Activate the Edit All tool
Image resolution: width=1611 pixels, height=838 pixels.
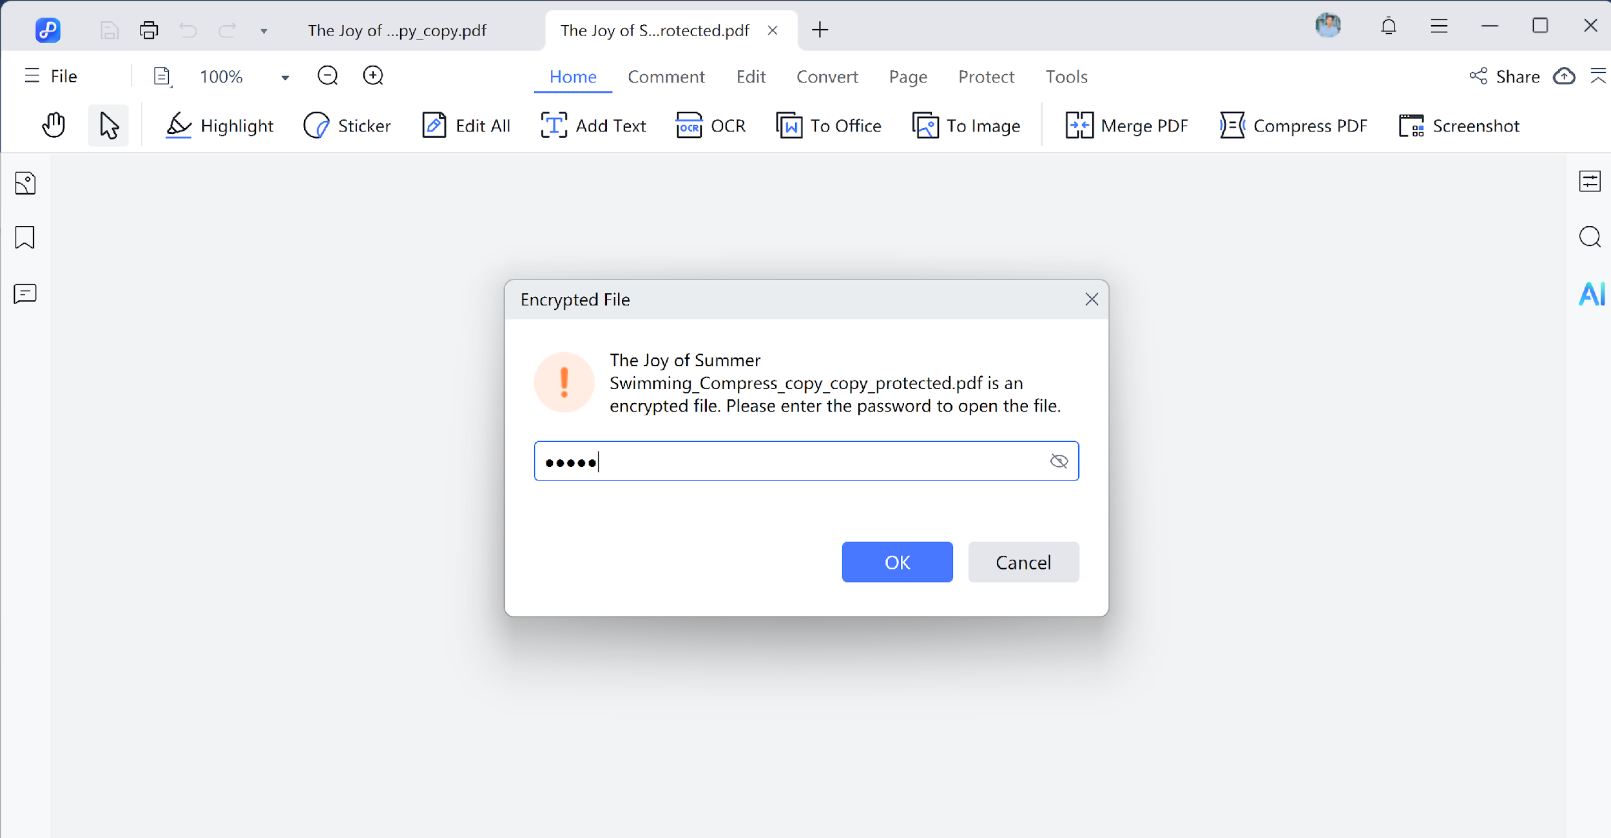pos(466,125)
